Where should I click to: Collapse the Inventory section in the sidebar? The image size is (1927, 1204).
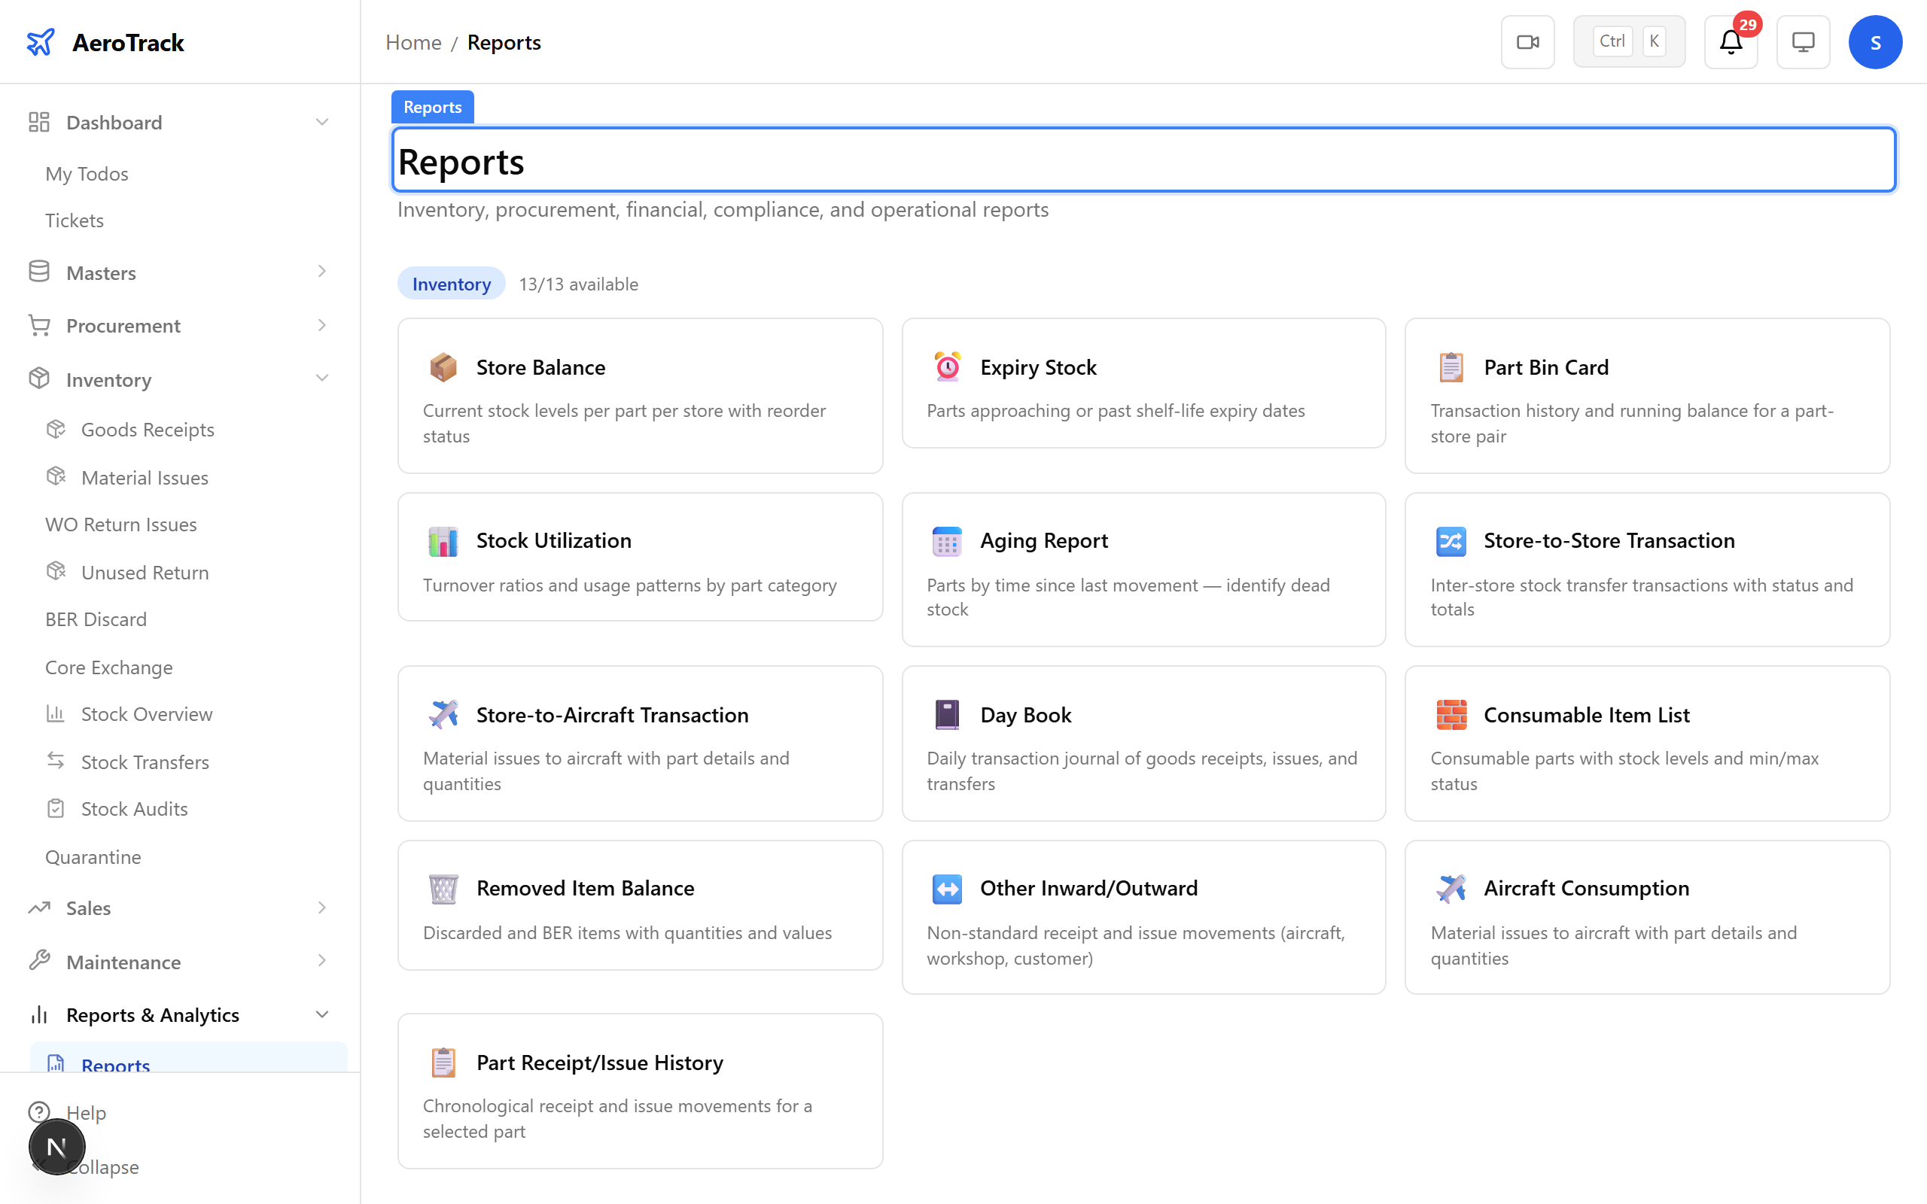tap(321, 379)
